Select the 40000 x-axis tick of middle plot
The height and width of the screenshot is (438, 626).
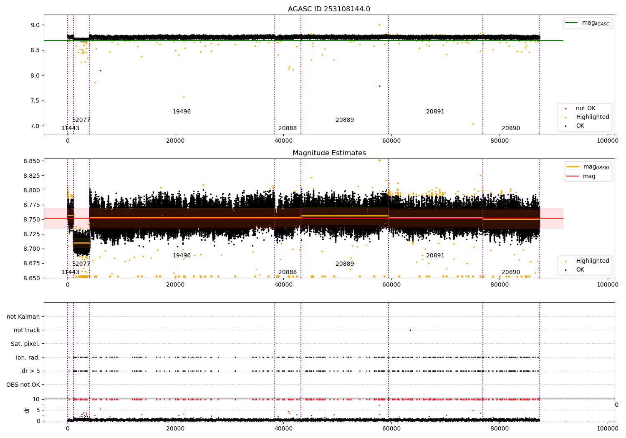(284, 285)
